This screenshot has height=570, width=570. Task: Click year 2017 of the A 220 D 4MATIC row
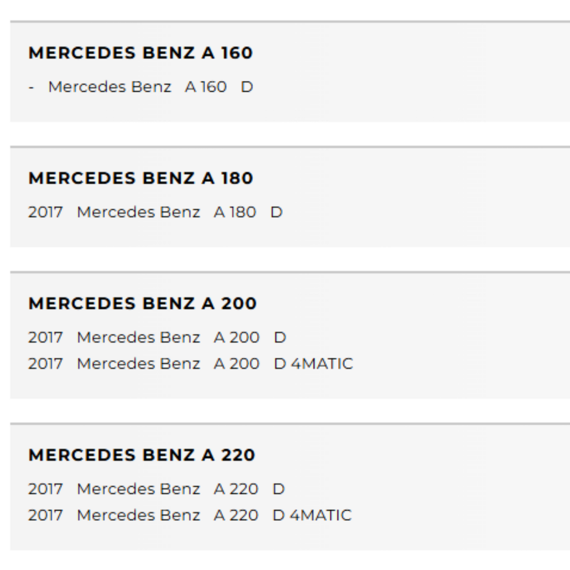(x=45, y=515)
